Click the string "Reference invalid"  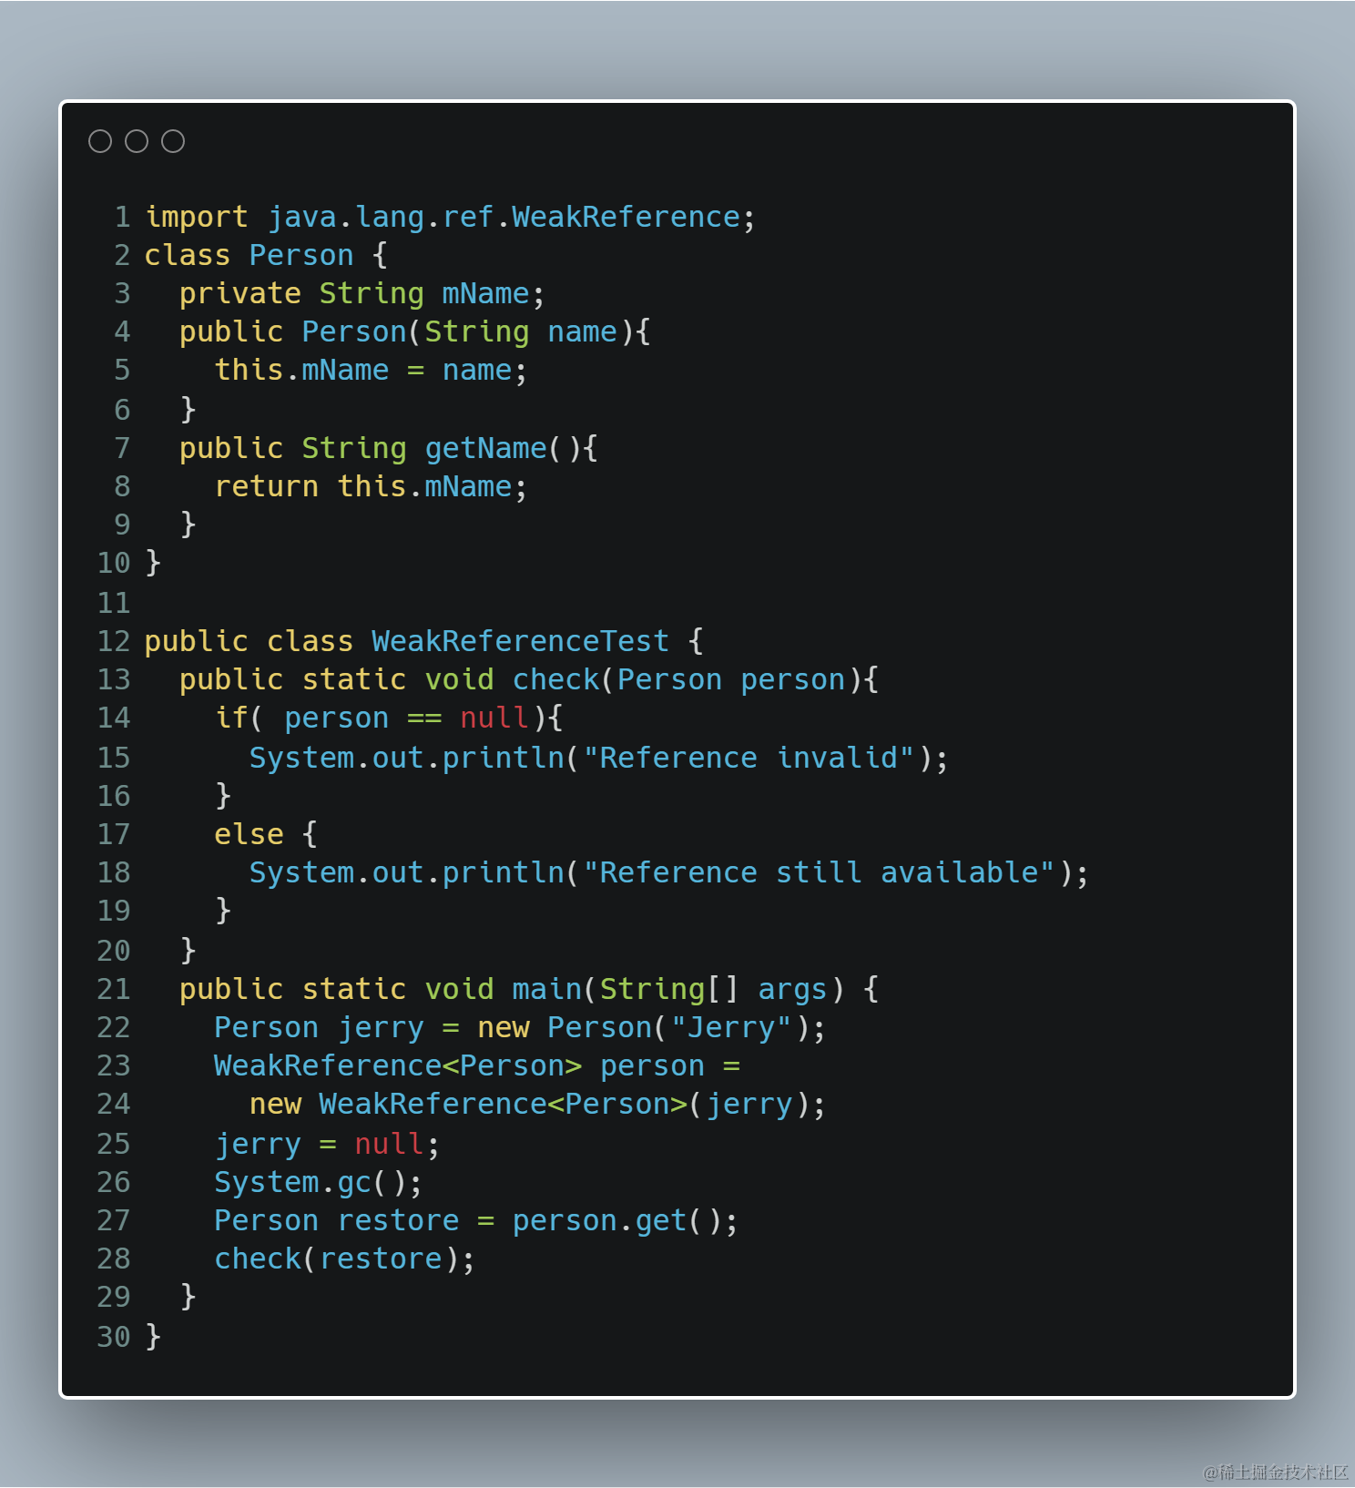(x=749, y=759)
